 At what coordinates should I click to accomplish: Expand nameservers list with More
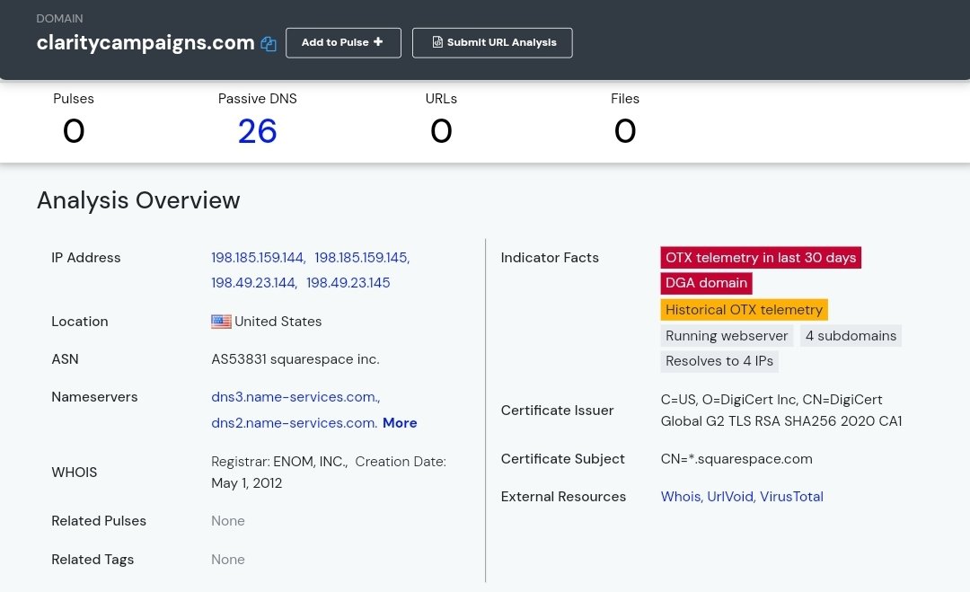click(x=400, y=423)
